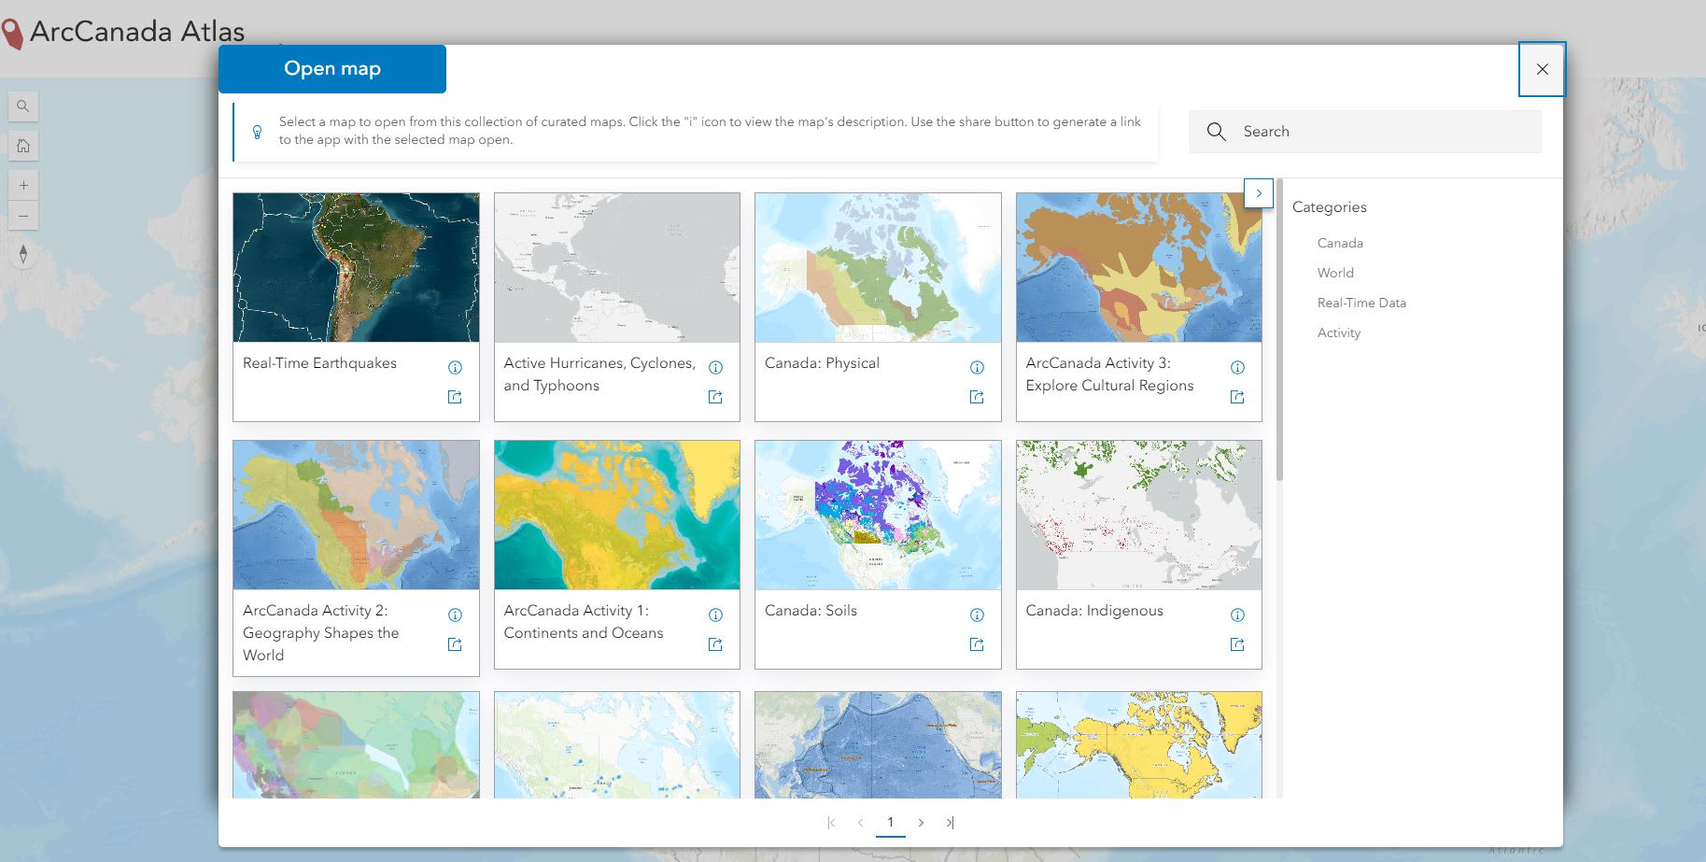The width and height of the screenshot is (1706, 862).
Task: Share ArcCanada Activity 3 map link
Action: tap(1237, 397)
